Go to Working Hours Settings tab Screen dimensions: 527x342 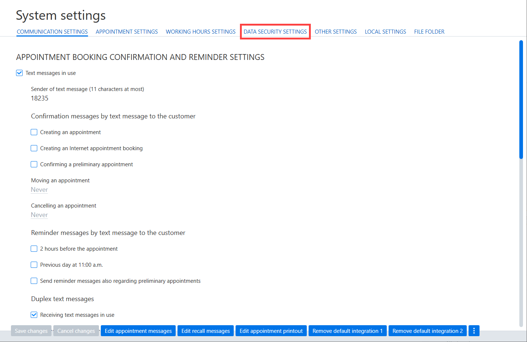click(201, 32)
